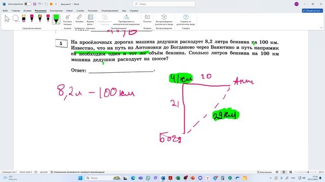Click Ink to Math (Преобразовать в математическое выражение)
This screenshot has width=325, height=182.
pyautogui.click(x=126, y=20)
